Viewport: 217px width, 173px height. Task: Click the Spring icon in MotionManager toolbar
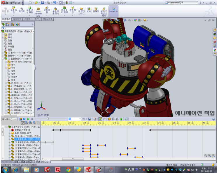[x=113, y=119]
